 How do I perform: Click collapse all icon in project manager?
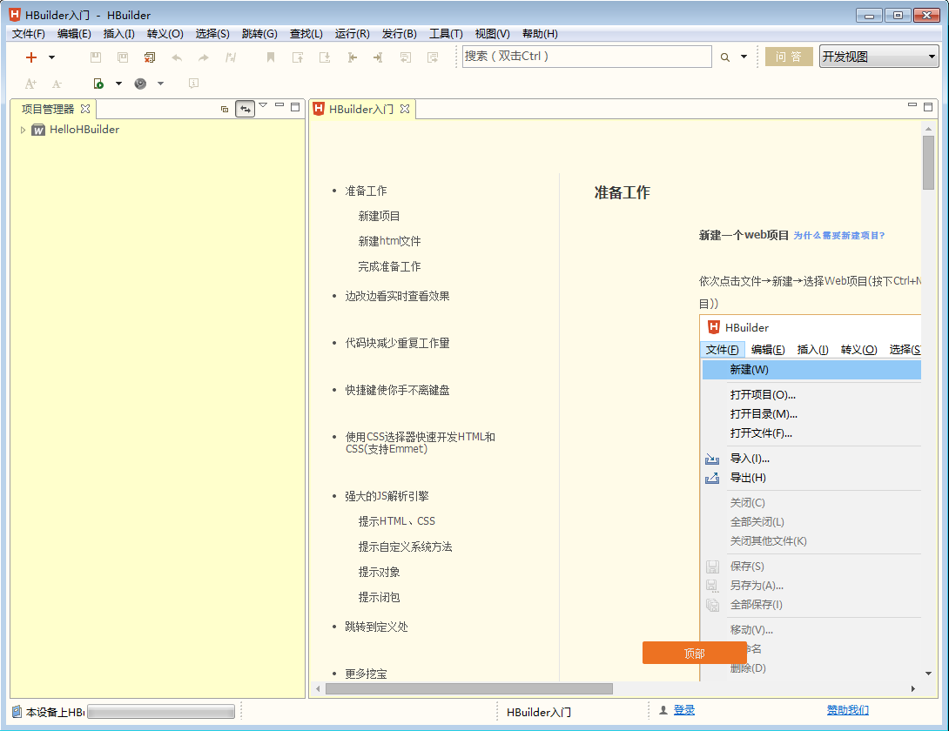(x=225, y=109)
